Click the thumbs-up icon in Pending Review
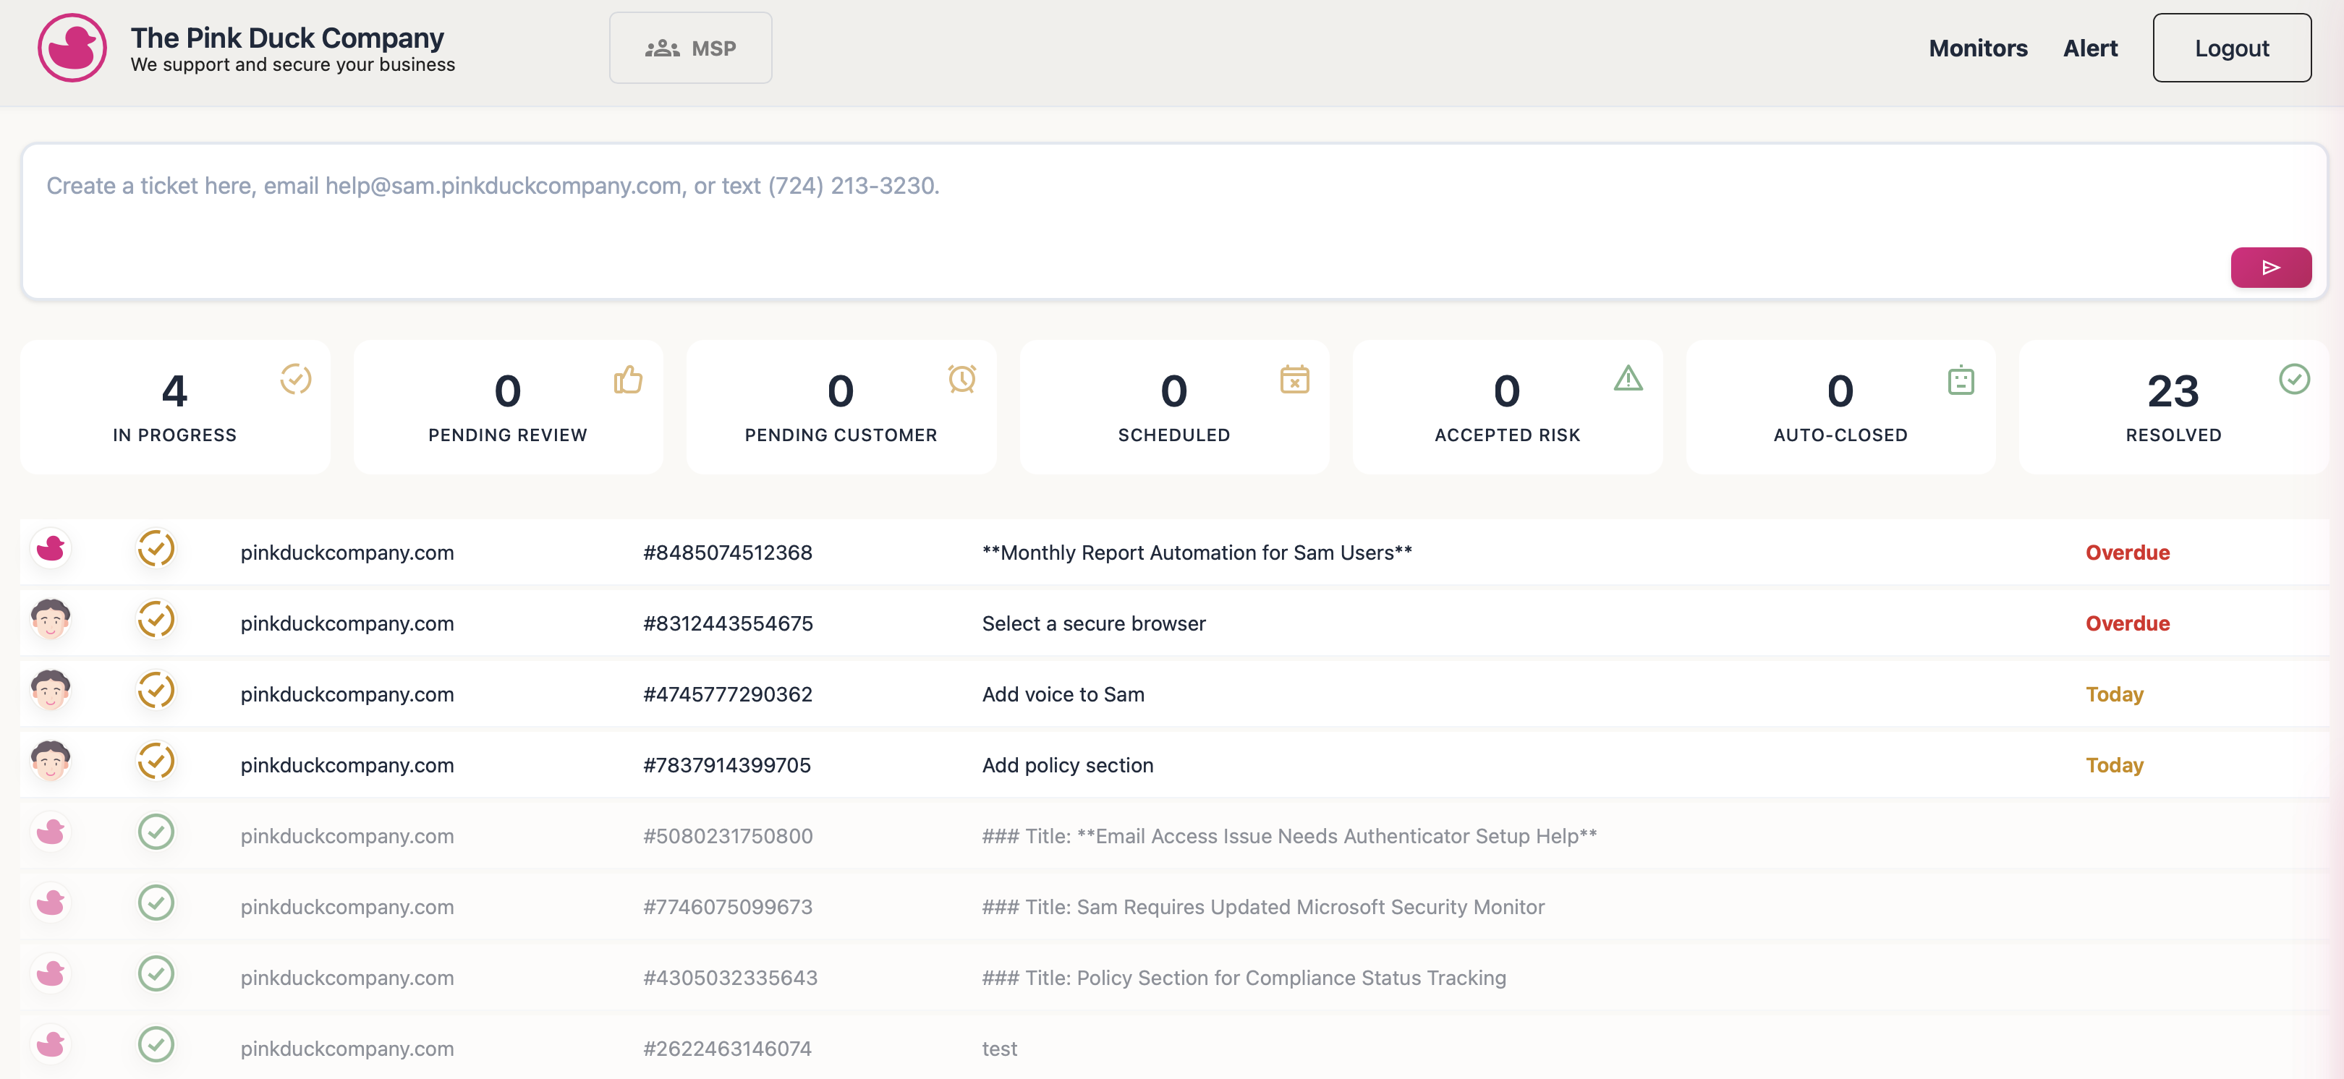This screenshot has width=2344, height=1079. [x=628, y=378]
